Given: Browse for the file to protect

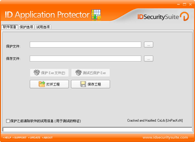Looking at the screenshot, I should [x=148, y=45].
